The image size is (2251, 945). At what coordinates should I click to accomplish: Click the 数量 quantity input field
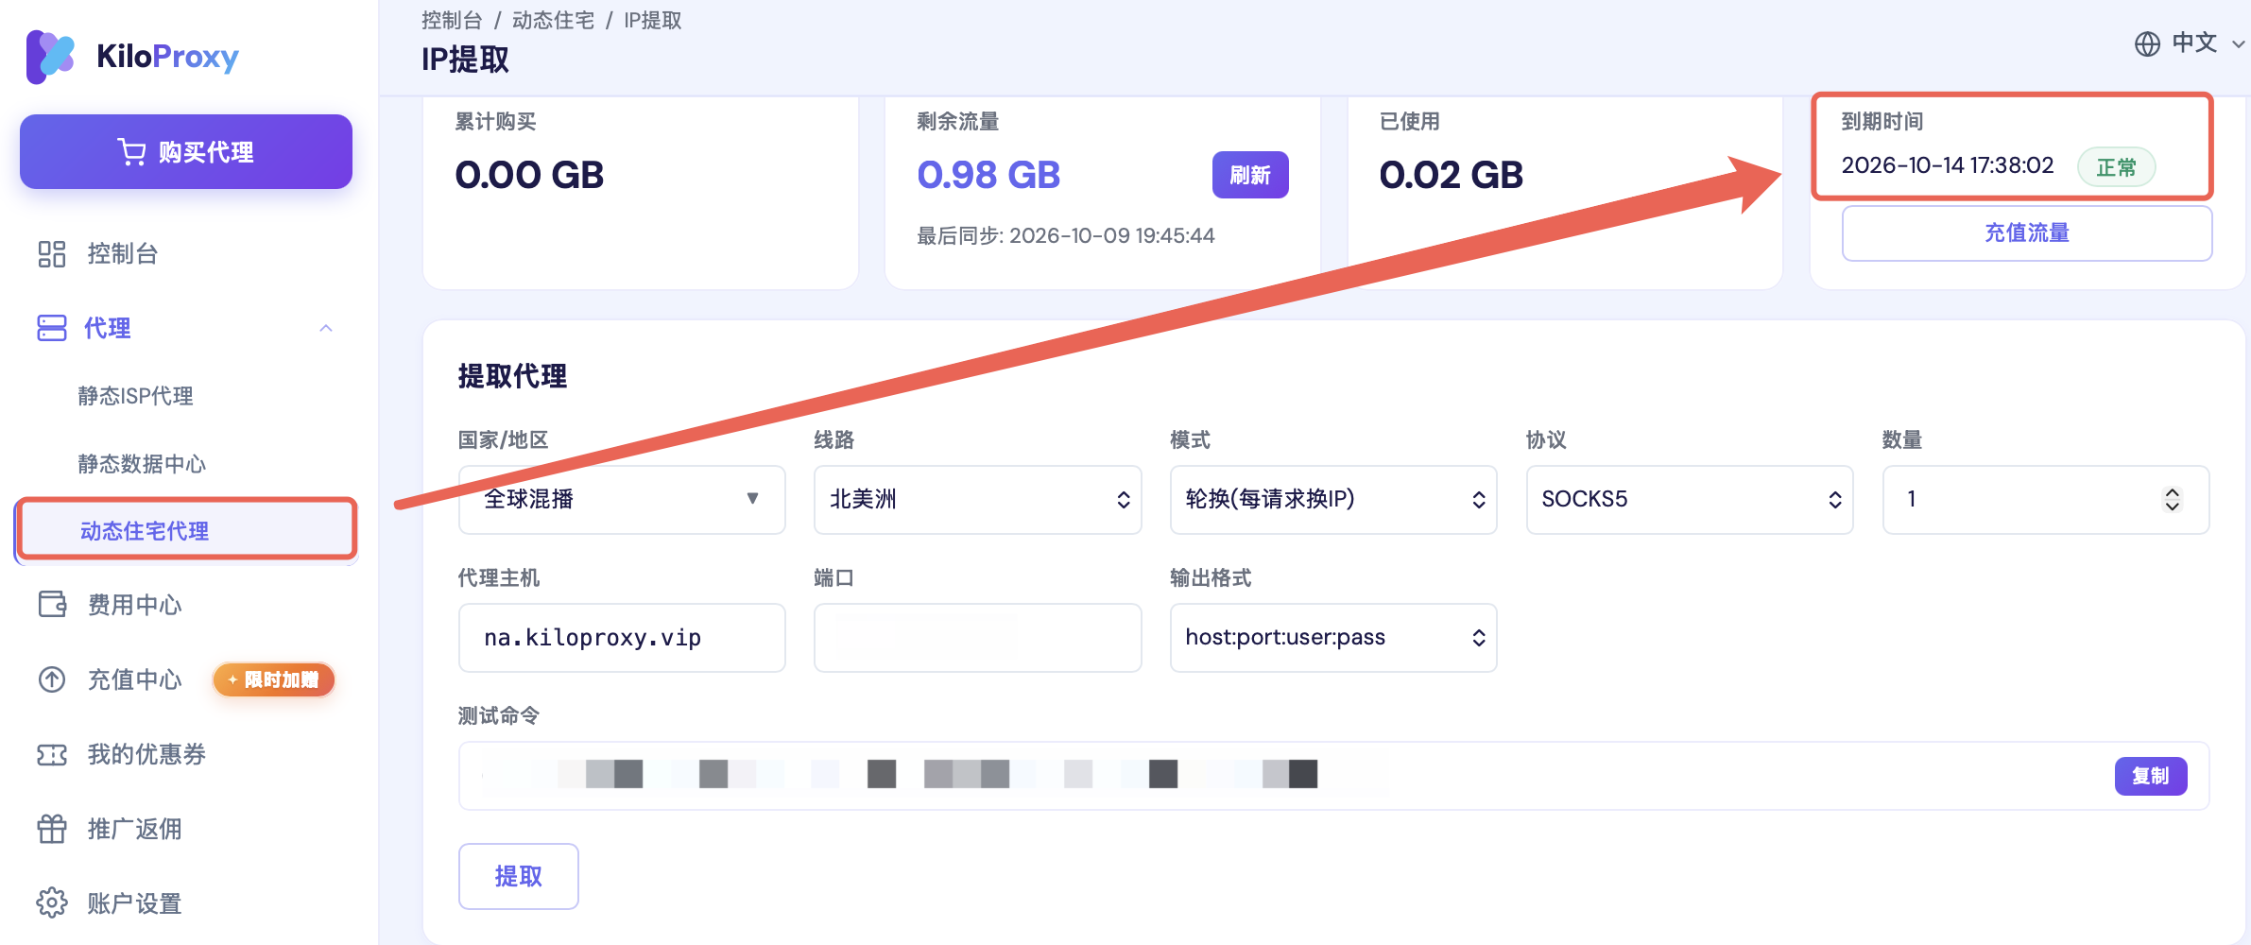2046,499
